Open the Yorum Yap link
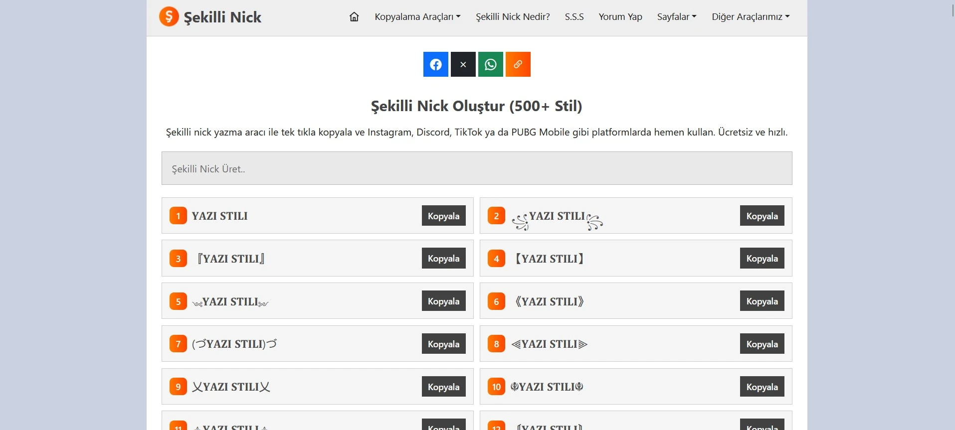 tap(620, 17)
